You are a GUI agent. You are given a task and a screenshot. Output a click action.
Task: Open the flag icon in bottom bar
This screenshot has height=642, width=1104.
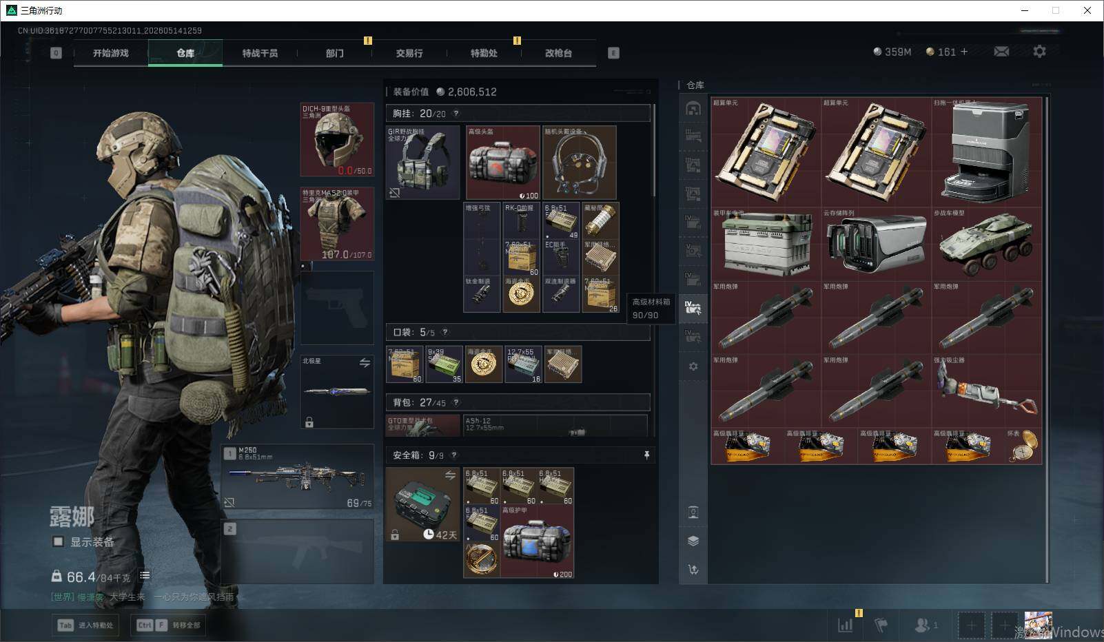pyautogui.click(x=881, y=625)
